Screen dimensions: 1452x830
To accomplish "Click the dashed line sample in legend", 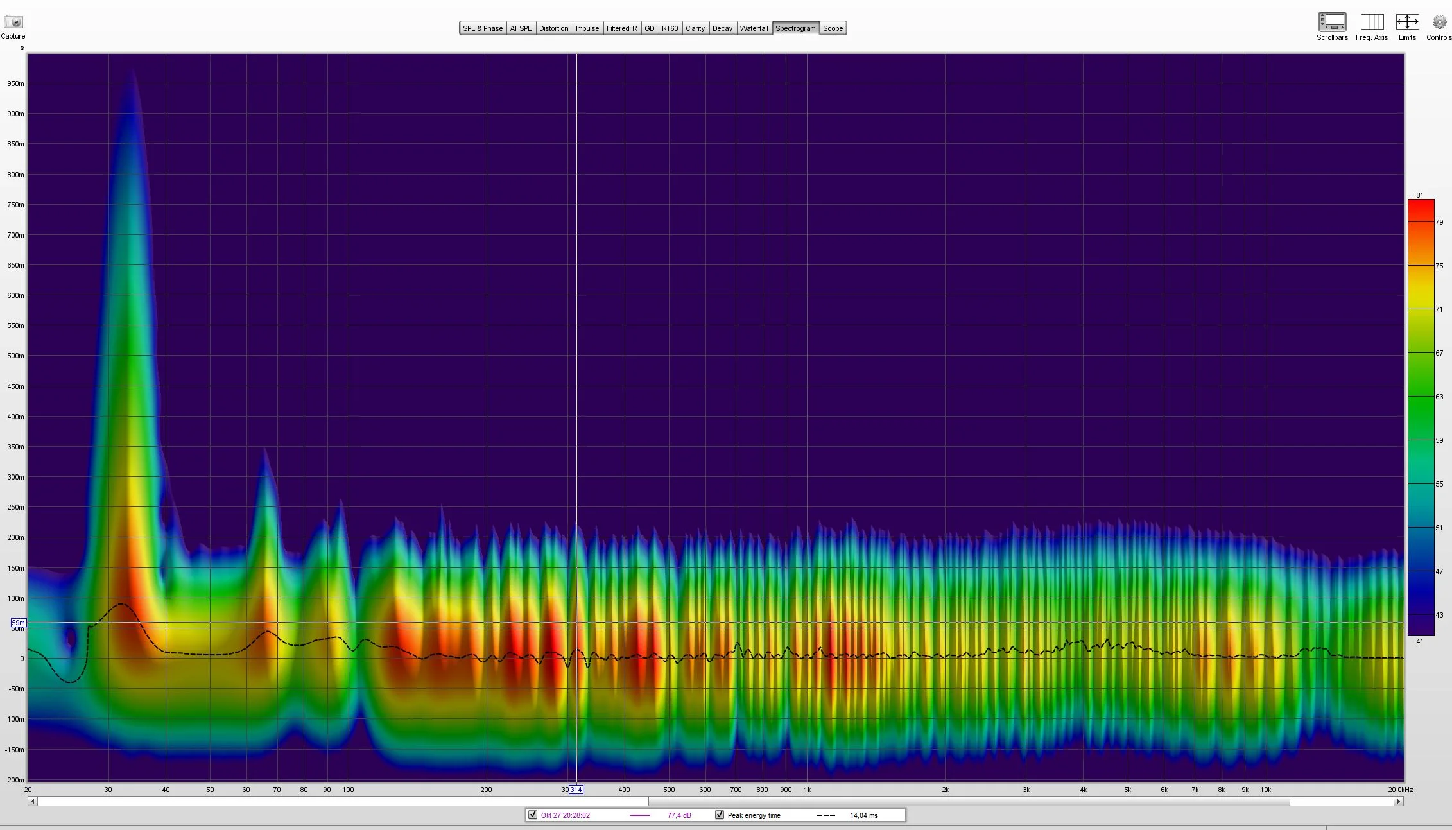I will tap(826, 815).
